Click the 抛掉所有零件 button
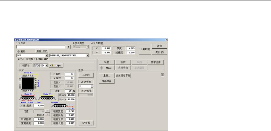The height and width of the screenshot is (131, 271). (x=123, y=76)
